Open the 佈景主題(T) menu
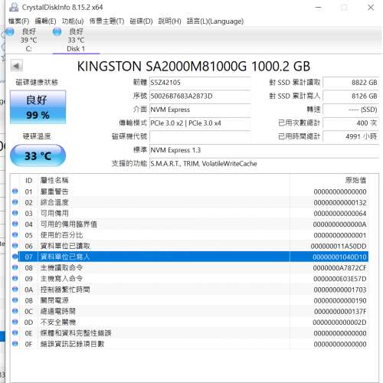Viewport: 383px width, 383px height. tap(106, 21)
